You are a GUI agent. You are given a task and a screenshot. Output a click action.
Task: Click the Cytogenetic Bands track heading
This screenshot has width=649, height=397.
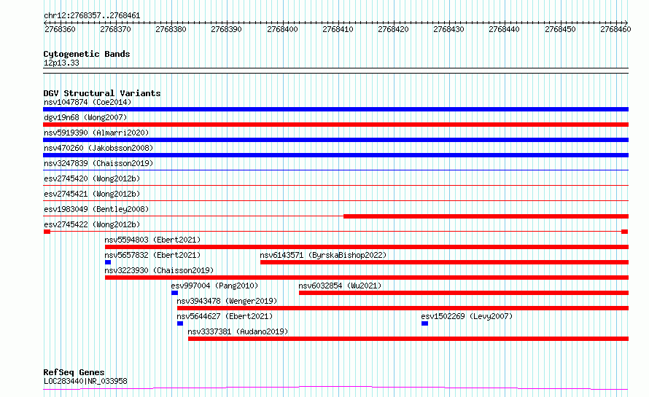point(87,54)
